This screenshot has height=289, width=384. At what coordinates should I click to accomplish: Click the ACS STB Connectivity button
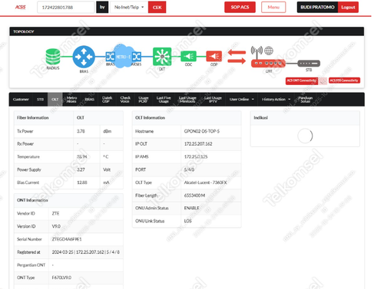click(x=344, y=80)
